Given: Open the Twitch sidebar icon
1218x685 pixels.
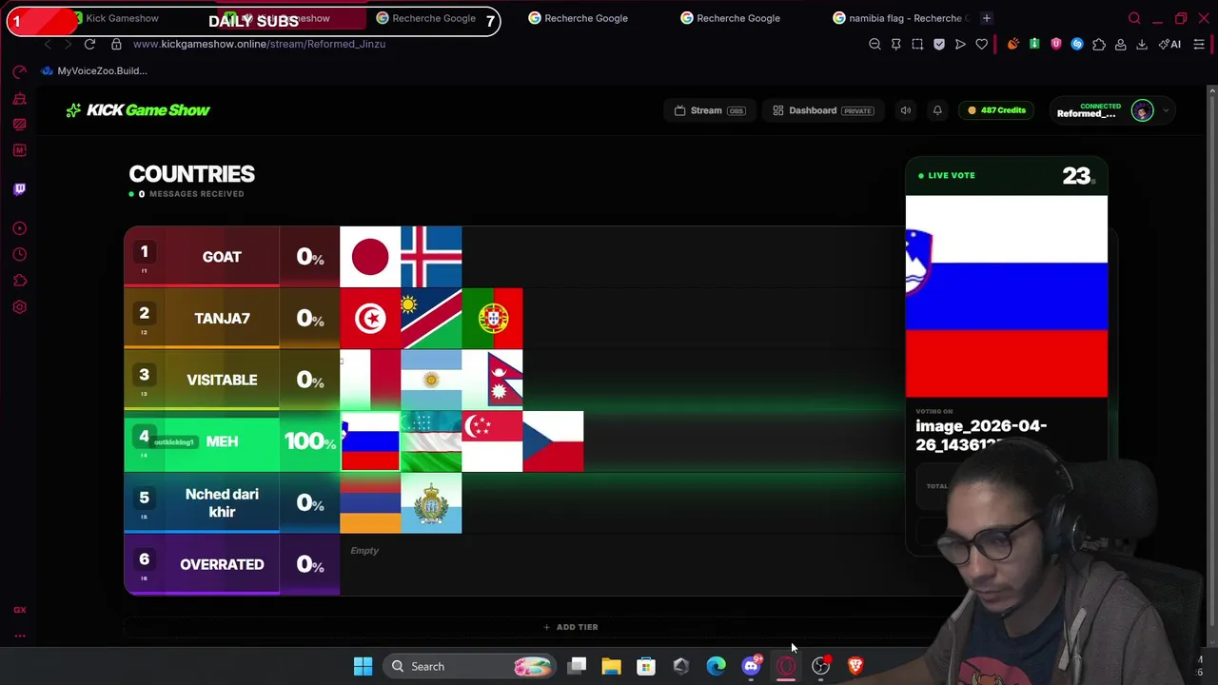Looking at the screenshot, I should pyautogui.click(x=20, y=188).
